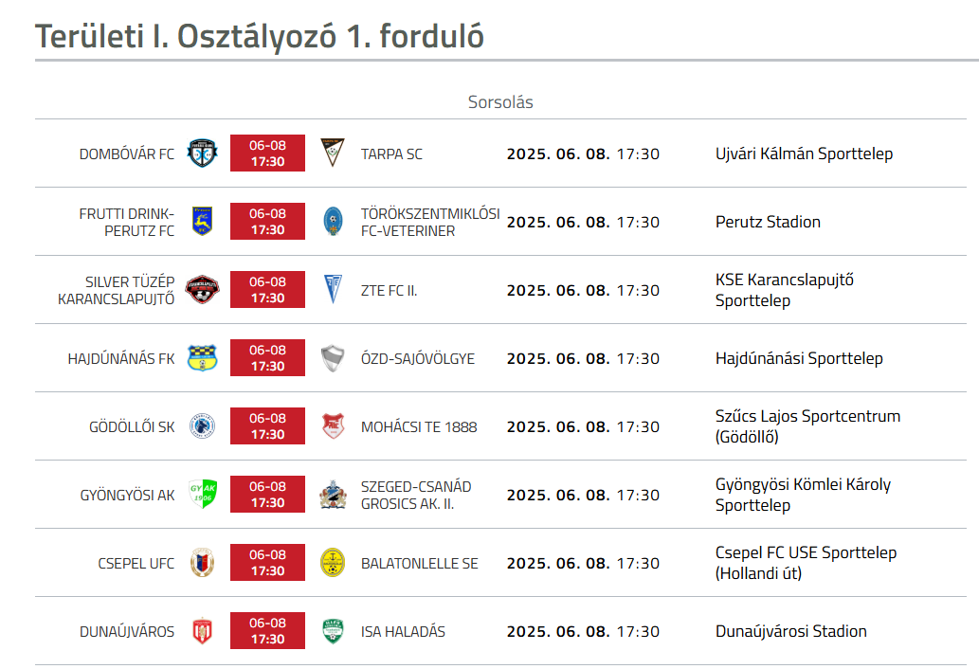
Task: Select the ZTE FC II. blue pennant logo
Action: pos(334,290)
